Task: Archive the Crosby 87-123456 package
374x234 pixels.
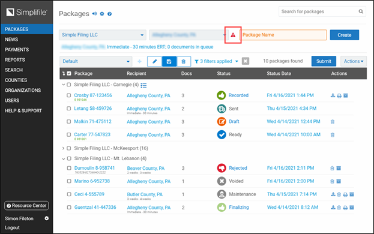Action: pyautogui.click(x=346, y=95)
